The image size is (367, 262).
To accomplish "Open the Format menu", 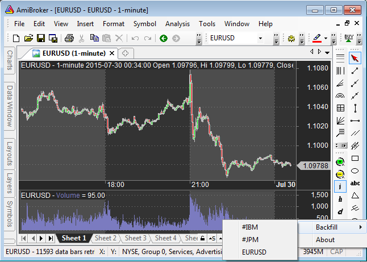I will [114, 24].
